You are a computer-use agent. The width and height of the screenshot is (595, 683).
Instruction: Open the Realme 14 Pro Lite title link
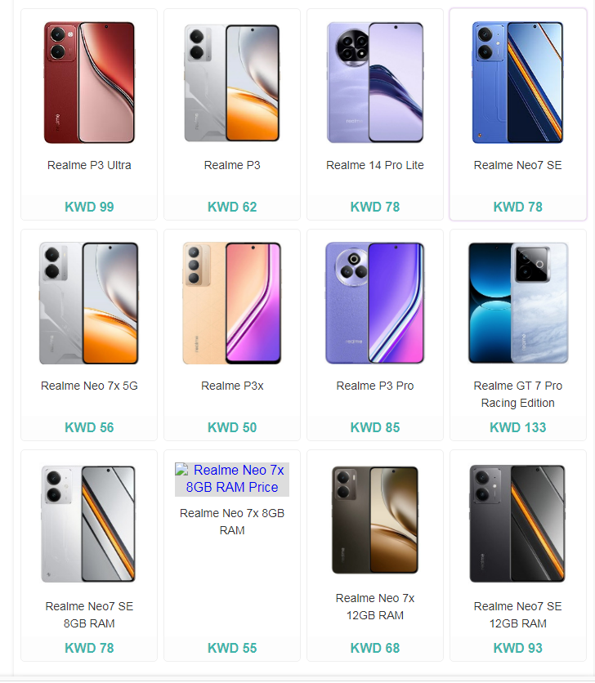(375, 166)
